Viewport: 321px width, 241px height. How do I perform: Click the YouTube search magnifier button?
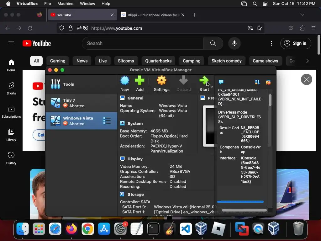(213, 43)
